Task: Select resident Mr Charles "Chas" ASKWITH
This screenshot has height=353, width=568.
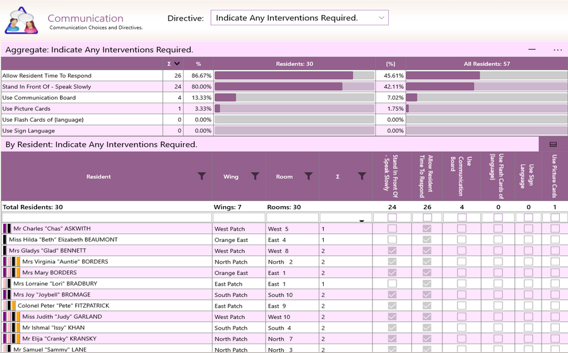Action: [x=52, y=229]
